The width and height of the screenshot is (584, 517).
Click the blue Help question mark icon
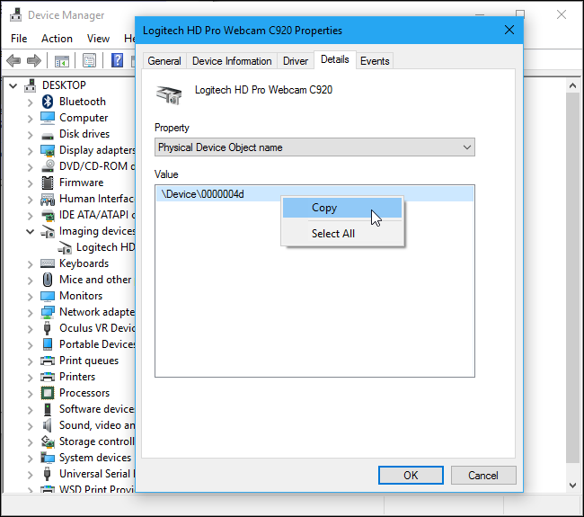pos(117,60)
